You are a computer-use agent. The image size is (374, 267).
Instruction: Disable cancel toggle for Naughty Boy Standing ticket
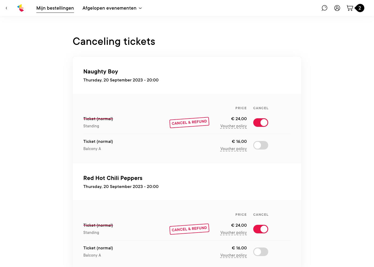point(261,123)
